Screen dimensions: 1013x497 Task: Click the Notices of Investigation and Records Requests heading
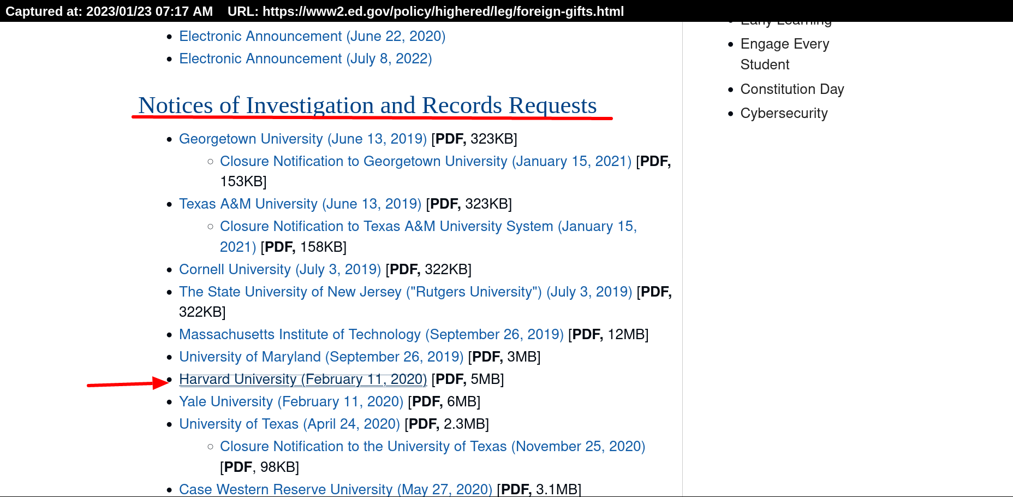(367, 105)
